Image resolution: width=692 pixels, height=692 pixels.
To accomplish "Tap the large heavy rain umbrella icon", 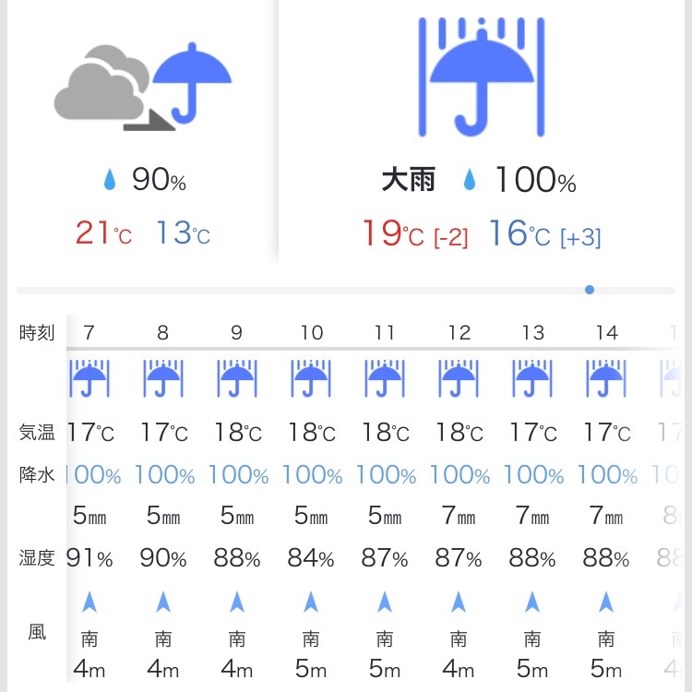I will coord(482,77).
